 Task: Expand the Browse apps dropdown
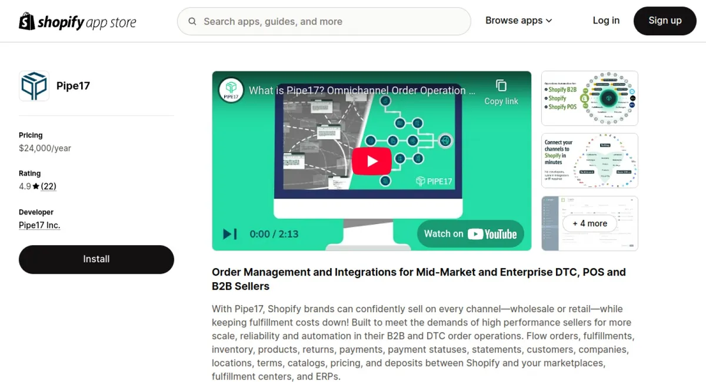(519, 21)
